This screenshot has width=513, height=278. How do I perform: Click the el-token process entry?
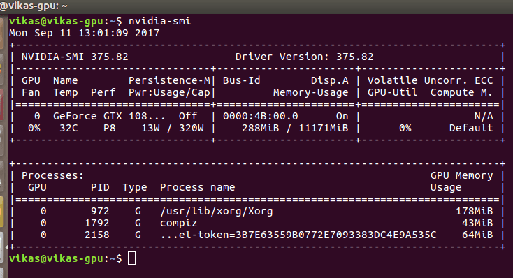pyautogui.click(x=298, y=235)
